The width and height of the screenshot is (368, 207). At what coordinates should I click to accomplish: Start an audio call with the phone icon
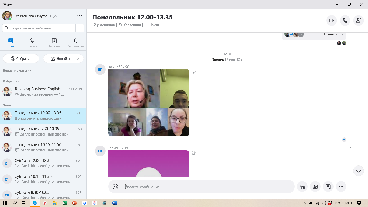tap(345, 20)
